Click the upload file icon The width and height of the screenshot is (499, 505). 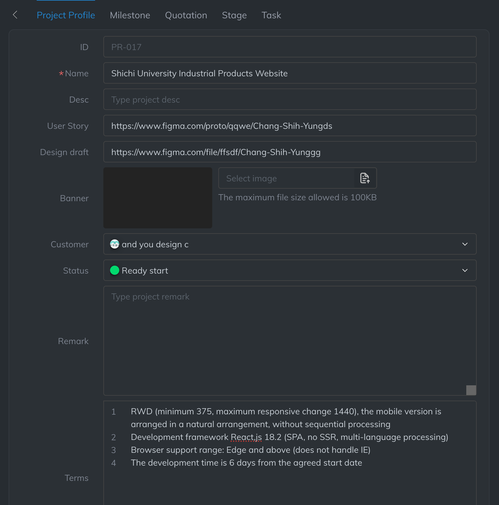[x=365, y=178]
